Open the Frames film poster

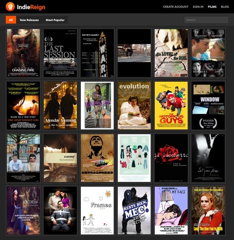97,210
